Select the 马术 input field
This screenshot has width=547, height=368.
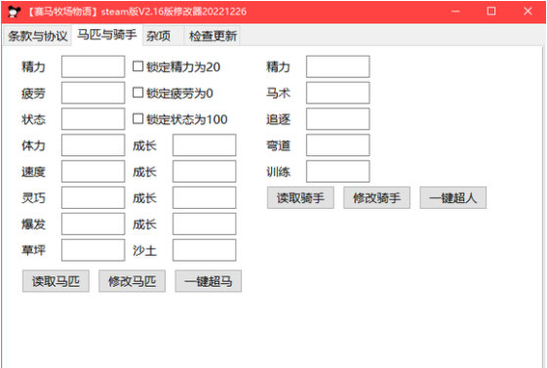click(338, 93)
